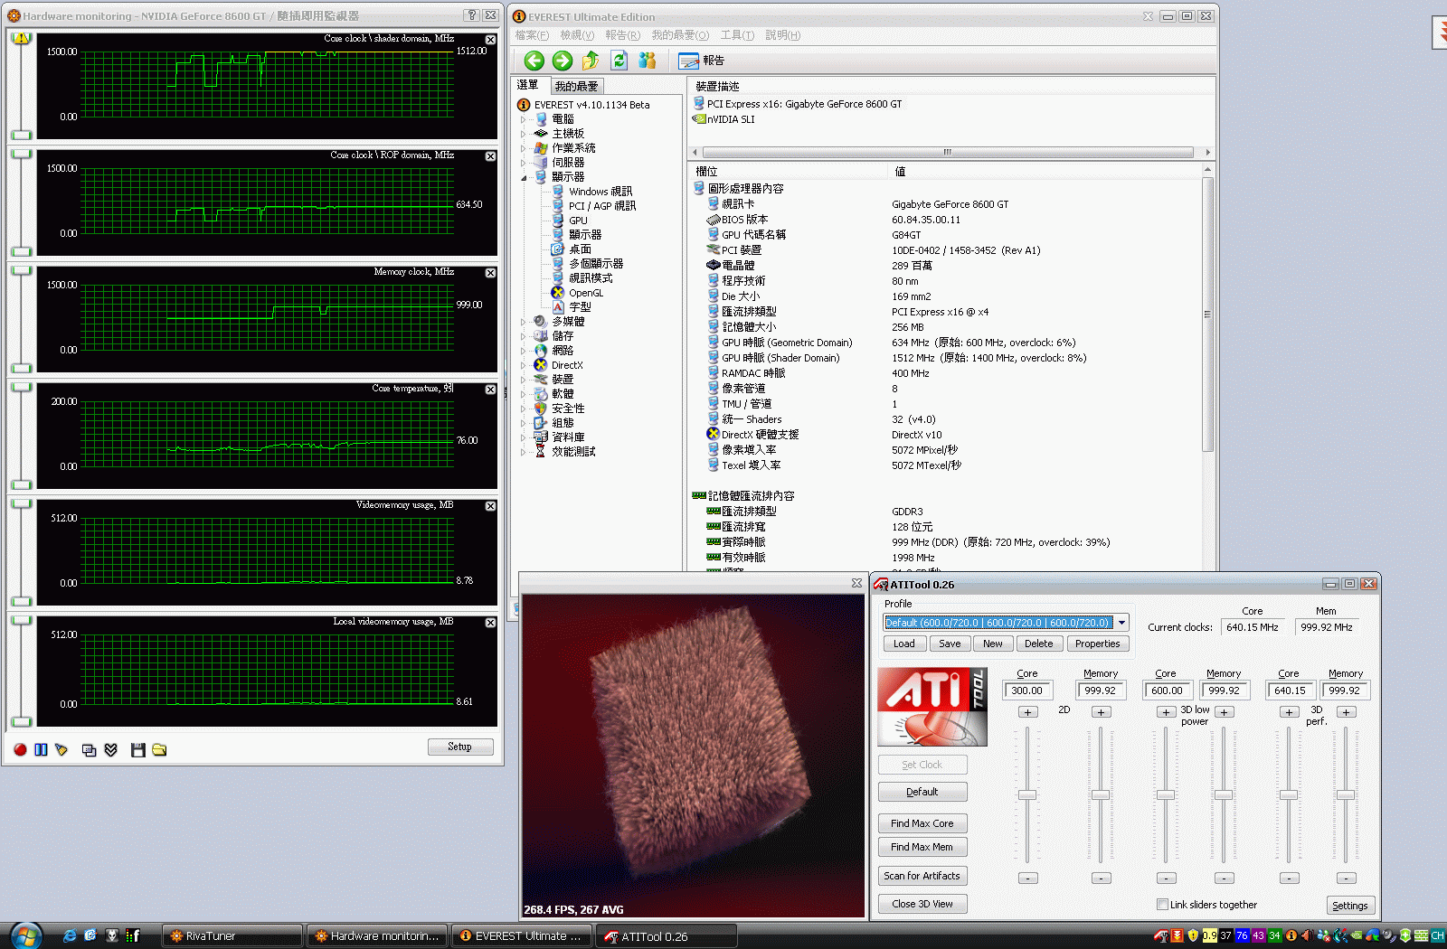
Task: Click the 3D perf Memory slider thumb
Action: coord(1346,795)
